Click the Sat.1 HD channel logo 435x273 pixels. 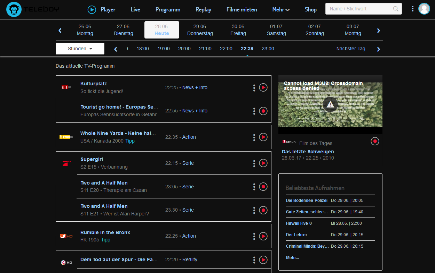tap(66, 263)
